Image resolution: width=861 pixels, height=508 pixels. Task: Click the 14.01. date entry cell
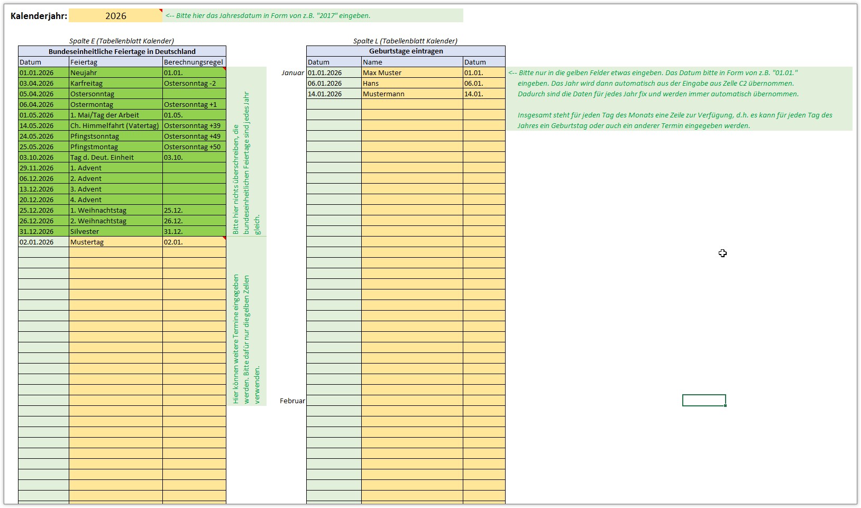[x=483, y=94]
